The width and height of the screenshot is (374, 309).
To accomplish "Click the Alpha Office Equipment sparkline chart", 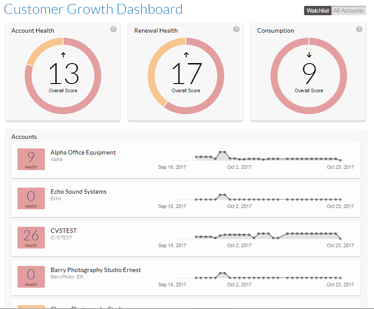I will pos(268,157).
